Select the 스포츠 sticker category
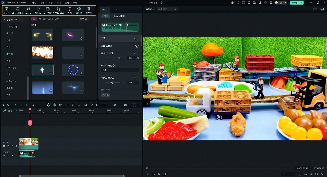 point(9,88)
